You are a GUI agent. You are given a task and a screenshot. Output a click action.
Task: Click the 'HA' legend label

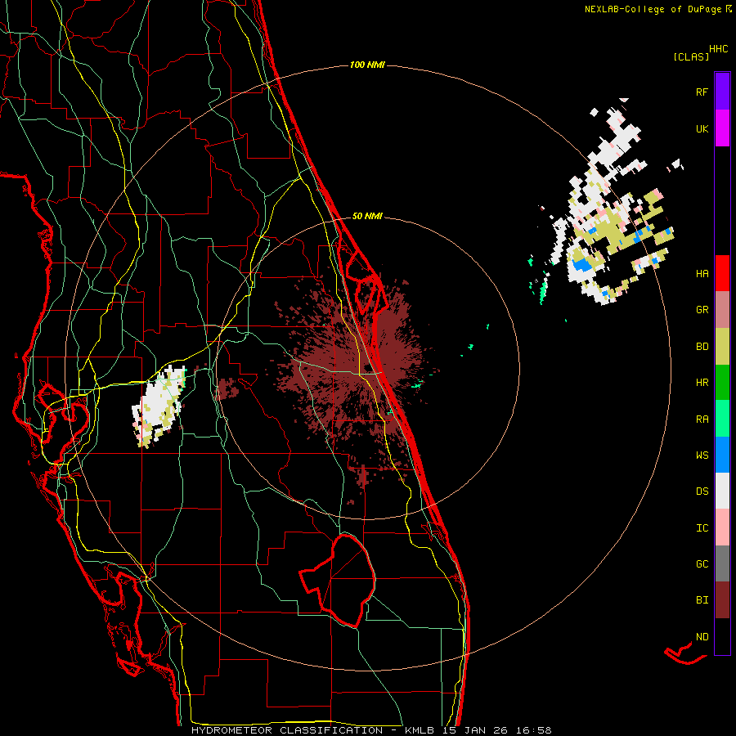tap(702, 274)
